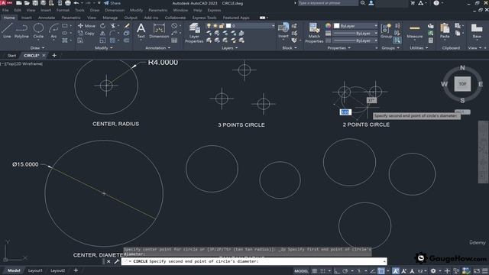Click the Move tool
Viewport: 489px width, 275px height.
coord(86,26)
